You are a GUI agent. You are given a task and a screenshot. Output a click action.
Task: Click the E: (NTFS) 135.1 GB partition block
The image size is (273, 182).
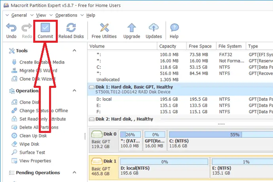point(242,167)
